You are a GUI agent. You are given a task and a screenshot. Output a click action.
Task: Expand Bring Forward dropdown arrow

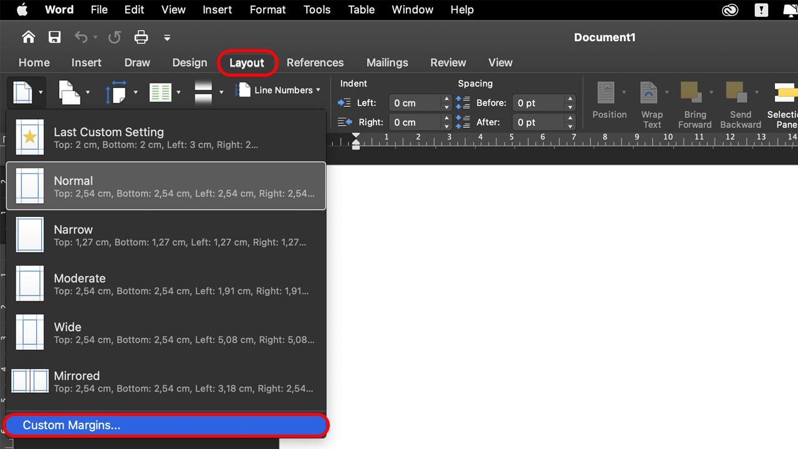pos(711,92)
